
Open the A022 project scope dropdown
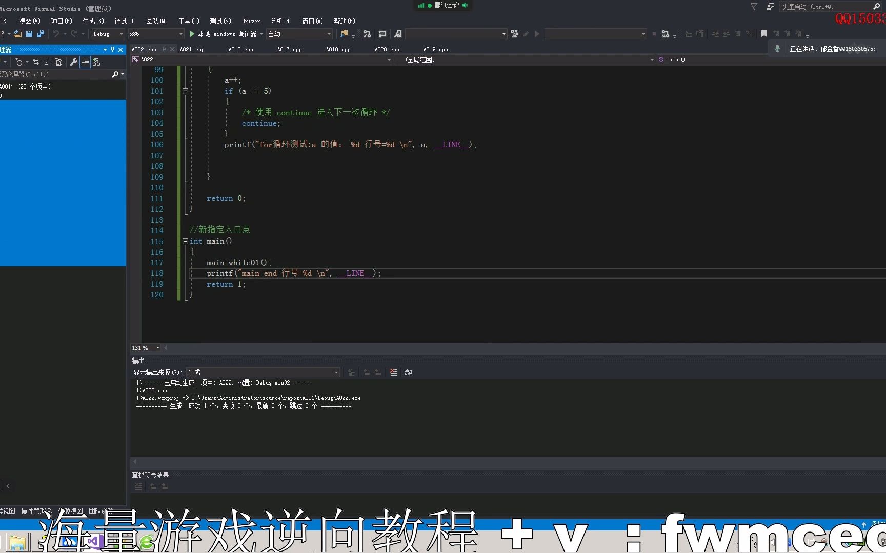[261, 60]
